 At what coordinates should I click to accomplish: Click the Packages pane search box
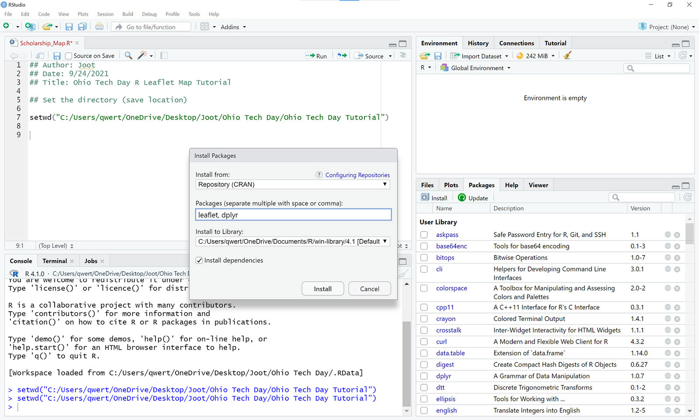pos(642,197)
